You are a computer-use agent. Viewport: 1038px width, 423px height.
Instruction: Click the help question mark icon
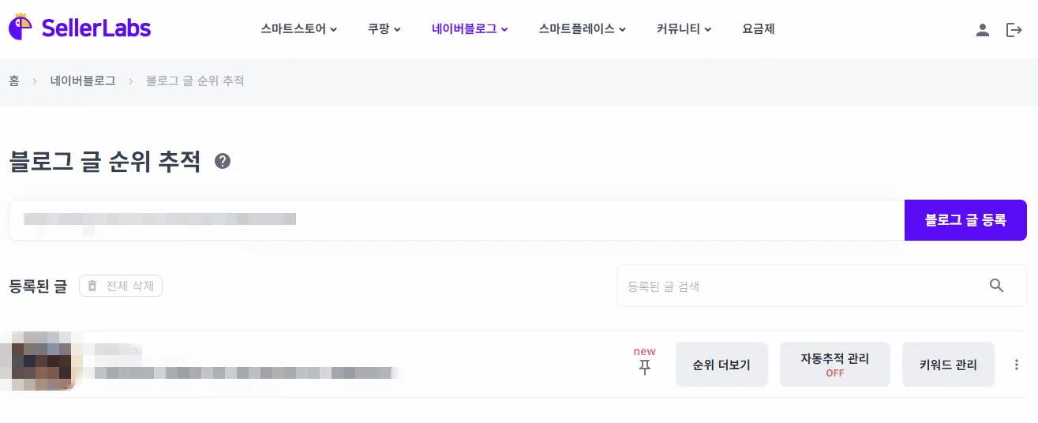pyautogui.click(x=223, y=162)
